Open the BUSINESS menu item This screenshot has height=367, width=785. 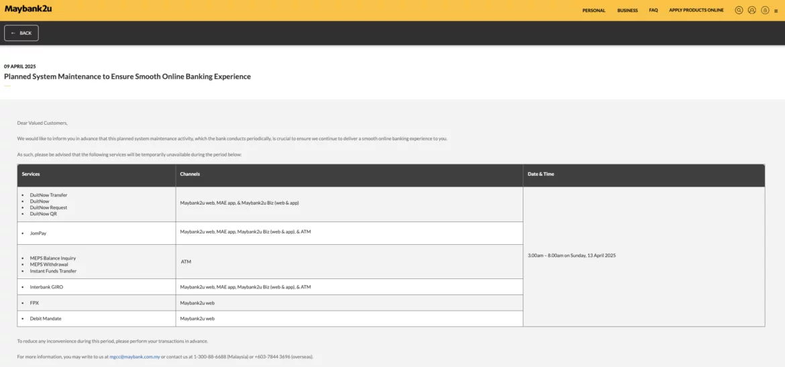627,11
